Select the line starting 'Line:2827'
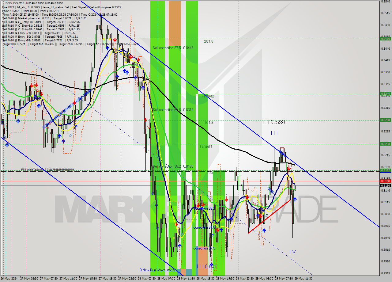 pos(61,7)
